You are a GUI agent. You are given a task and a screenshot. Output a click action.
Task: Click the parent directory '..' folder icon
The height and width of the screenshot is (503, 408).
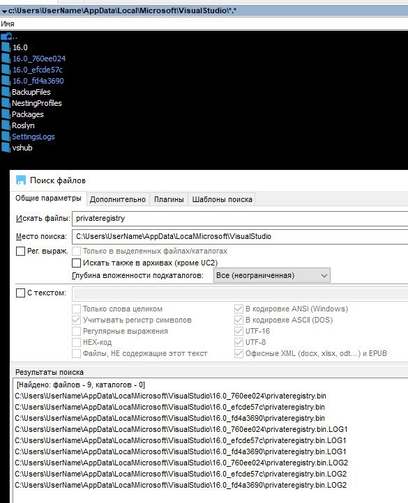click(x=6, y=36)
